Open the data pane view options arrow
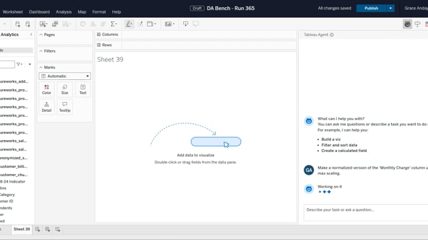 [x=29, y=64]
